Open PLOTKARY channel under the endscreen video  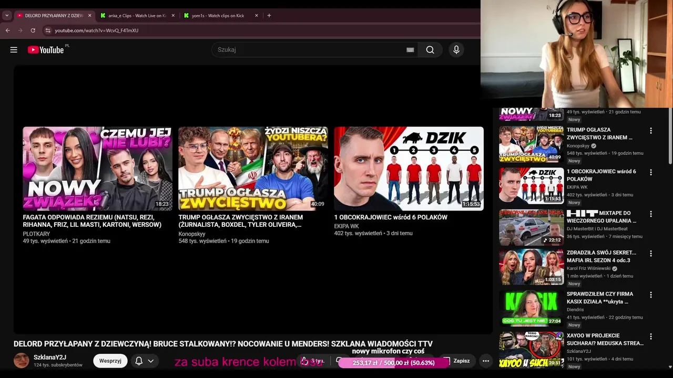coord(36,234)
